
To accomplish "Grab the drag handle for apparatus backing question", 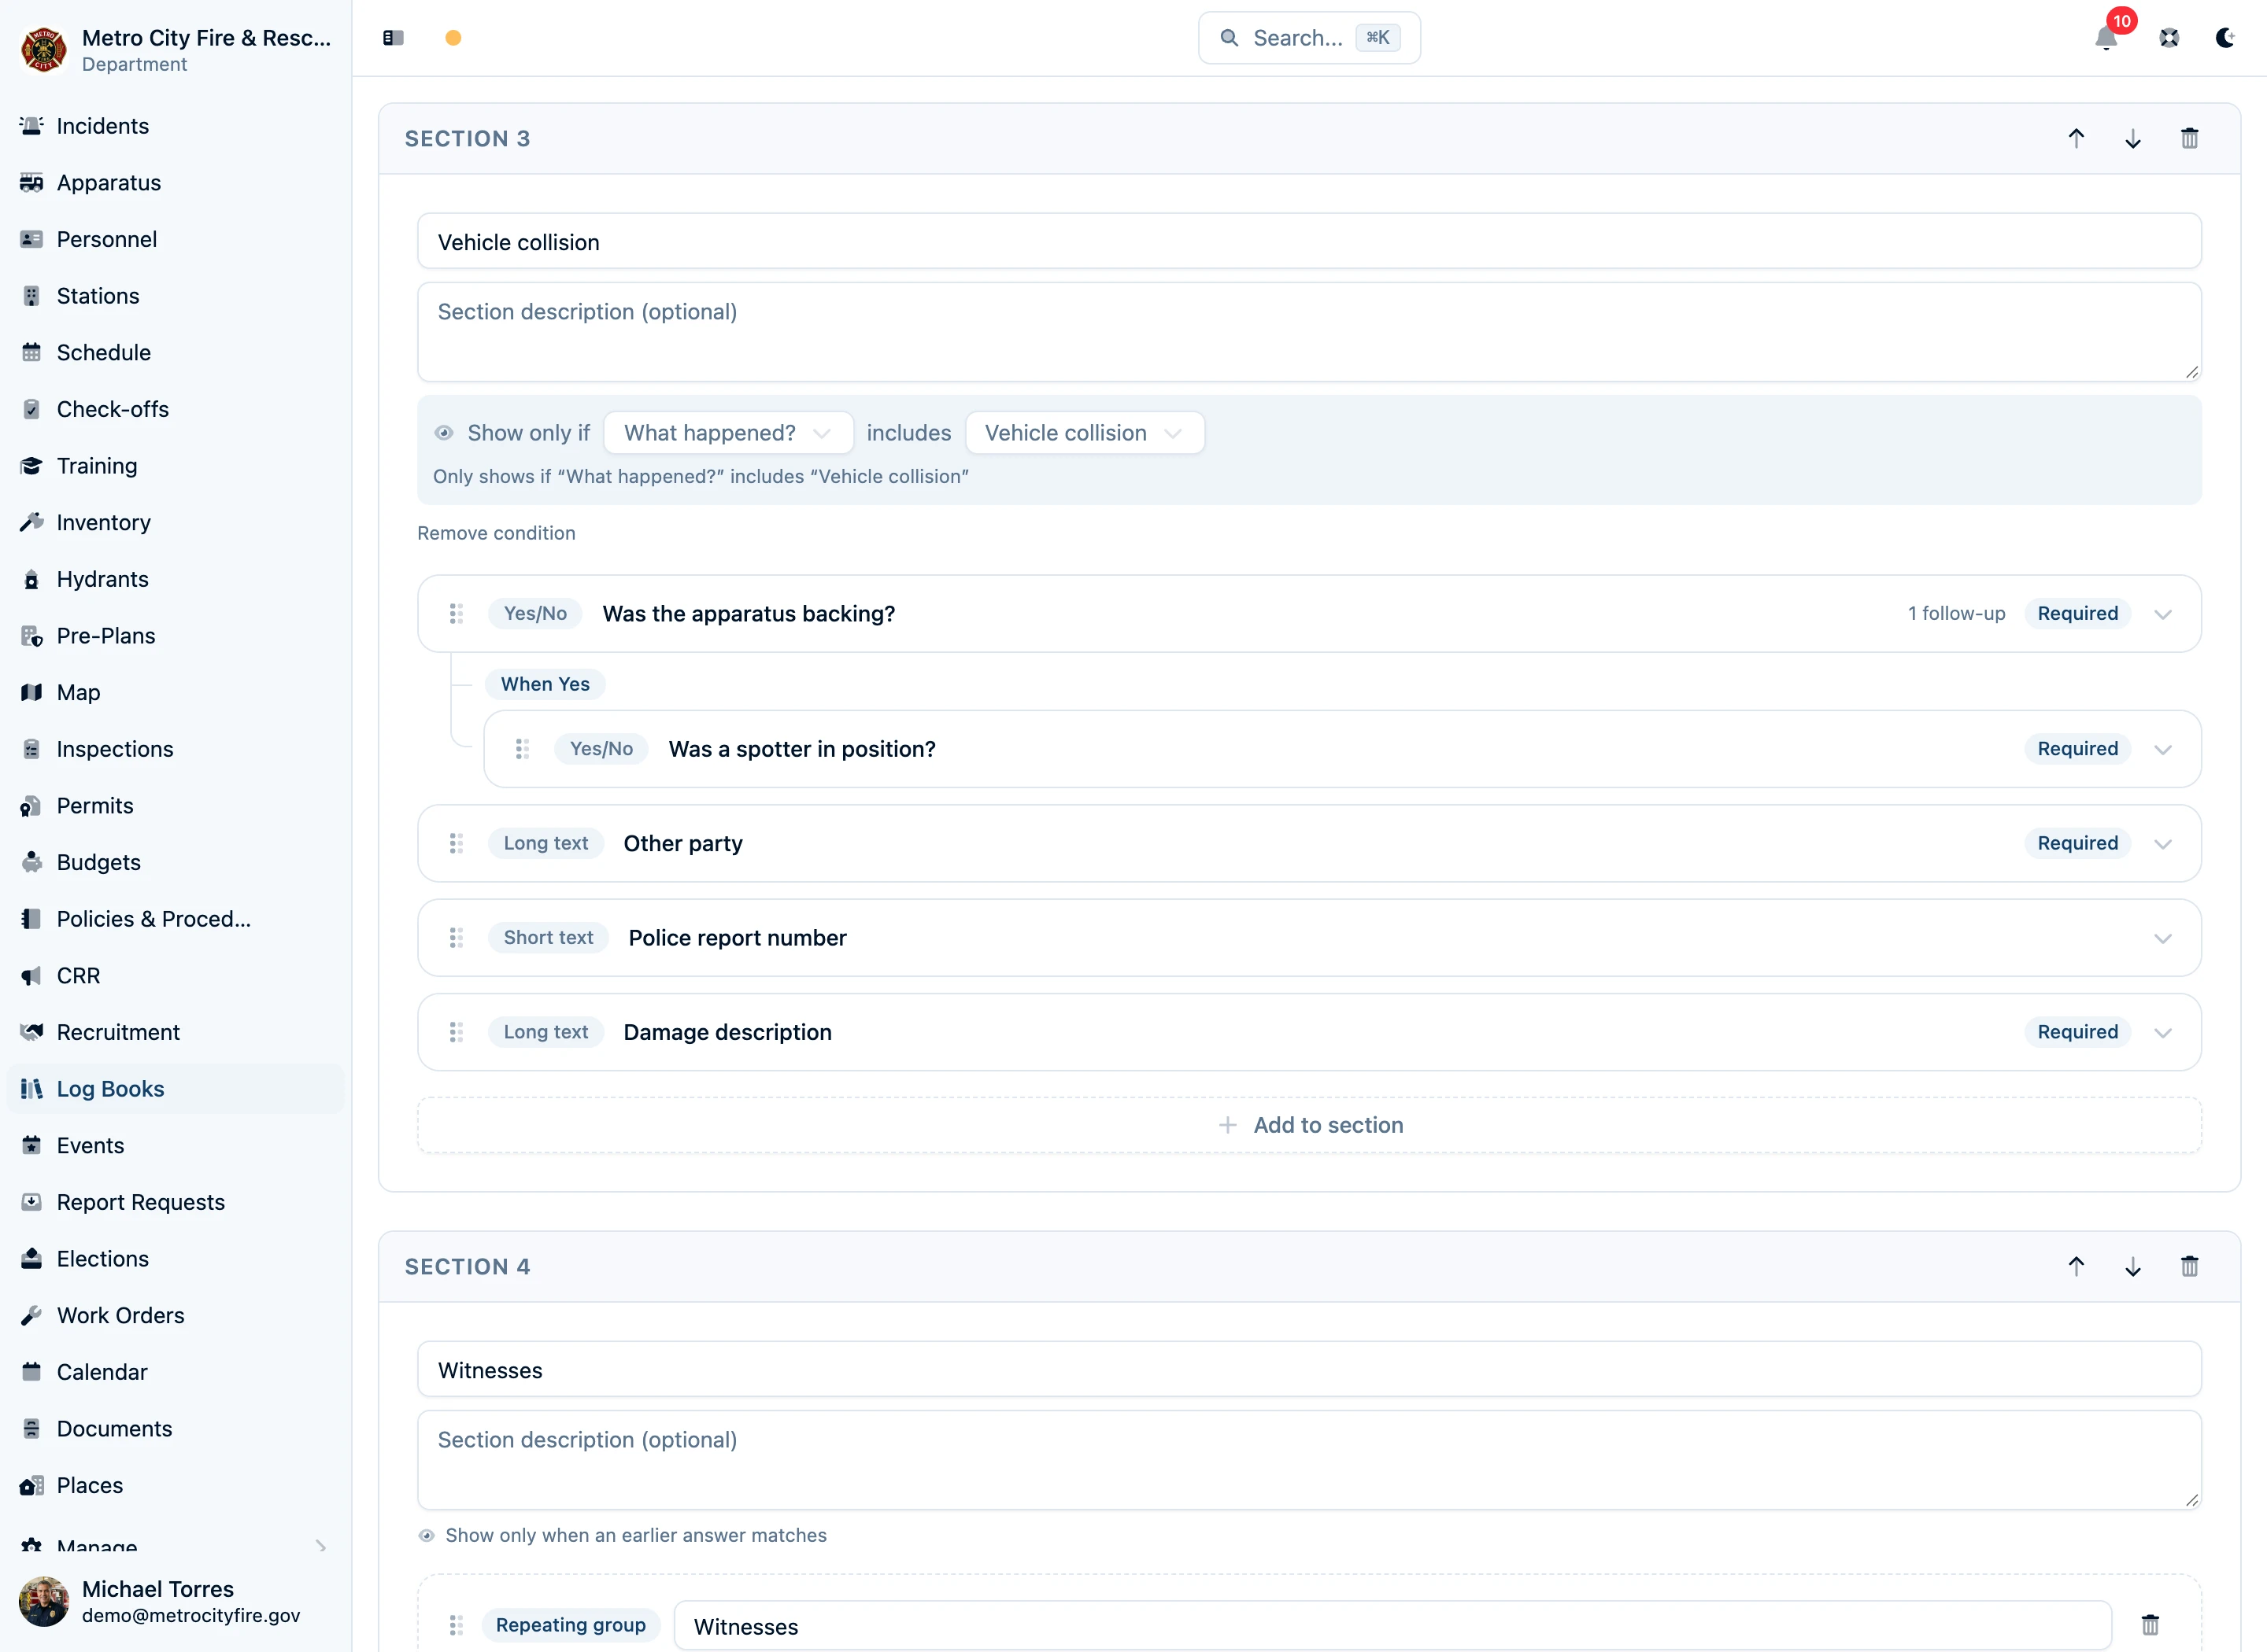I will 457,613.
